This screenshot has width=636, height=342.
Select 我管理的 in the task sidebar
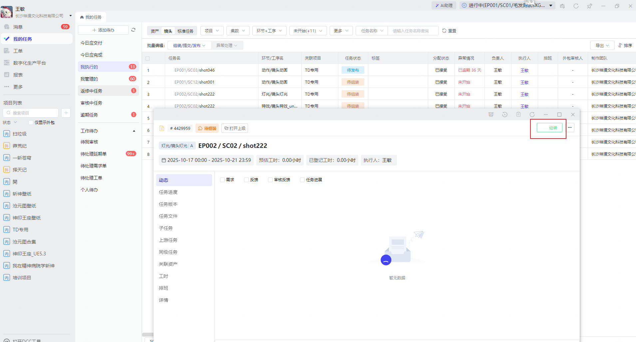point(89,79)
